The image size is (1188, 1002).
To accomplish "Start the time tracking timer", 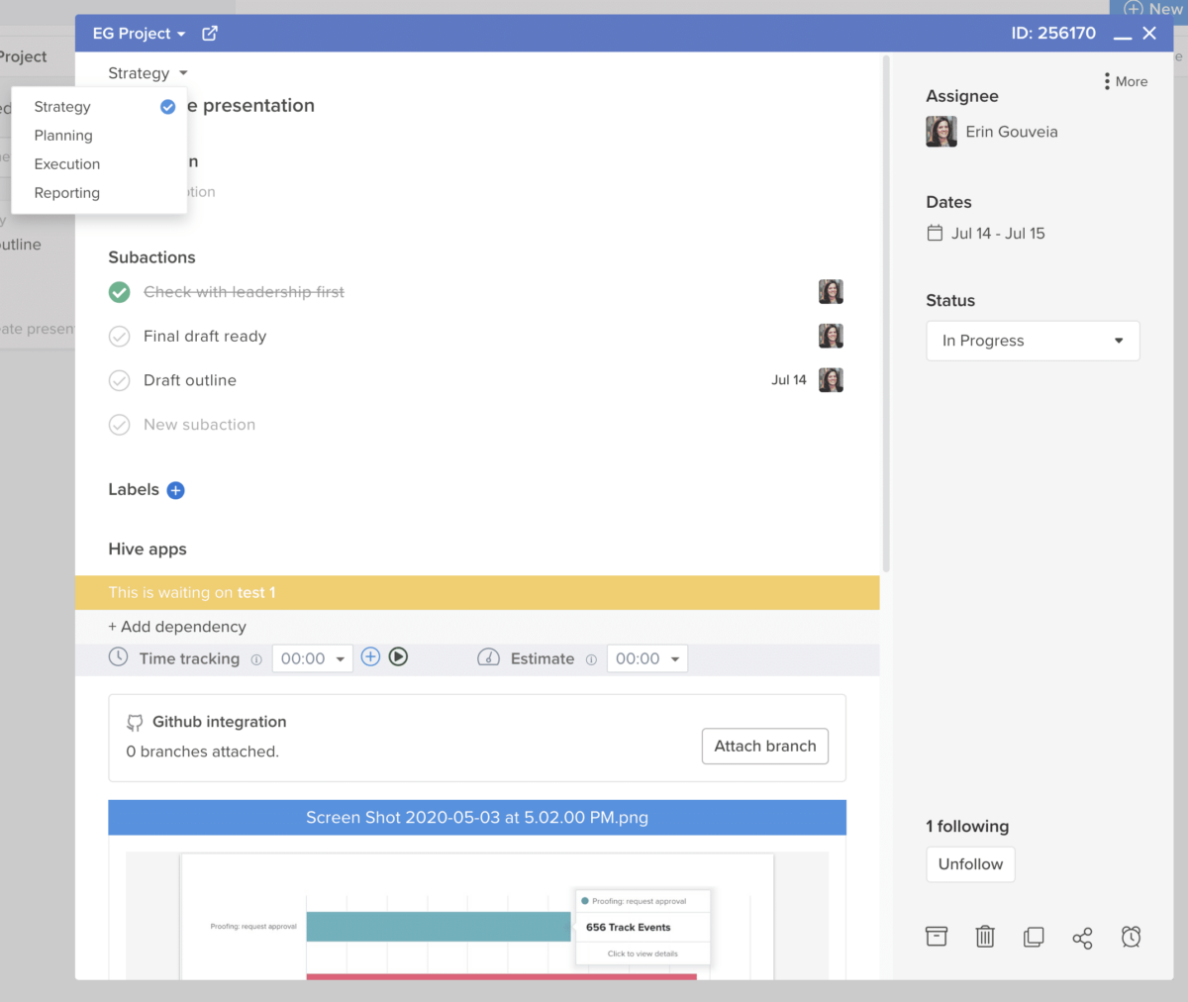I will [x=398, y=656].
